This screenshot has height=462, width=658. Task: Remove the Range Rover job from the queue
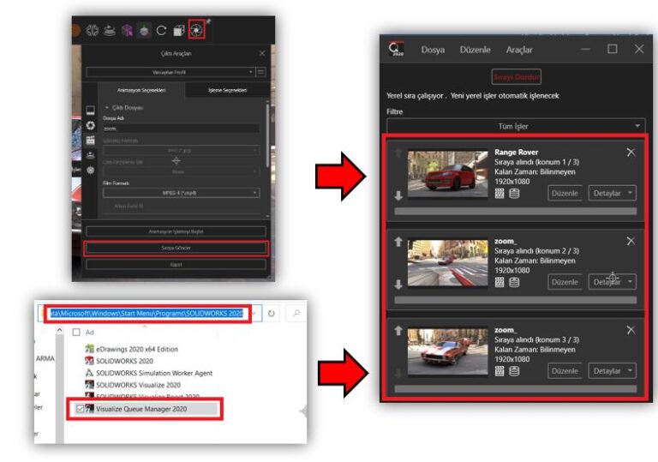[x=631, y=153]
